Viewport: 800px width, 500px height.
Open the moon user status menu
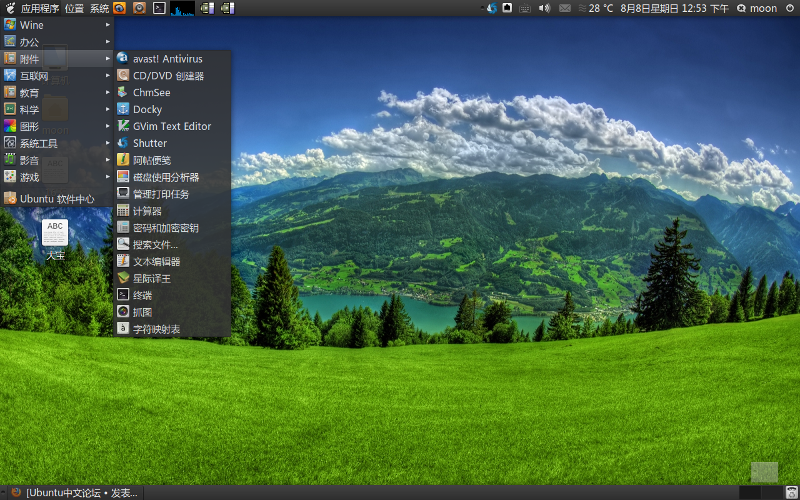tap(757, 8)
